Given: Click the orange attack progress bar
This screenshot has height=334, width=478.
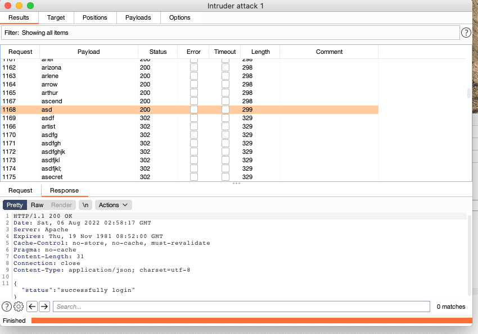Looking at the screenshot, I should [251, 321].
